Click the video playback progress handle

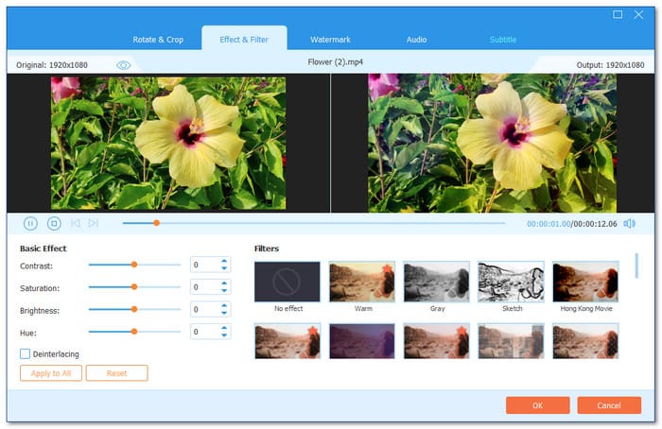tap(157, 223)
